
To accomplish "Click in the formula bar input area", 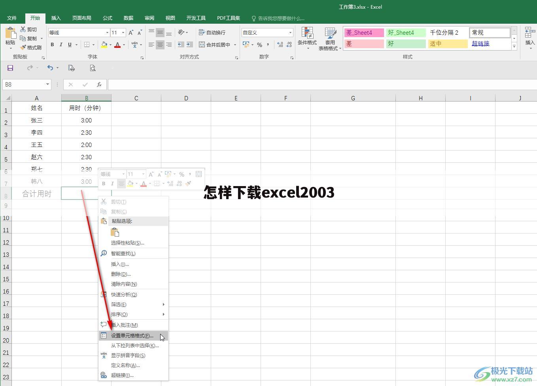I will pos(322,85).
